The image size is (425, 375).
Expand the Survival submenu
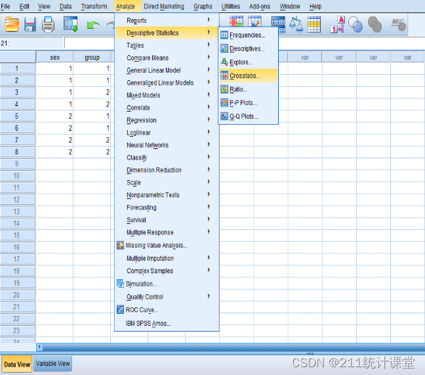[167, 220]
